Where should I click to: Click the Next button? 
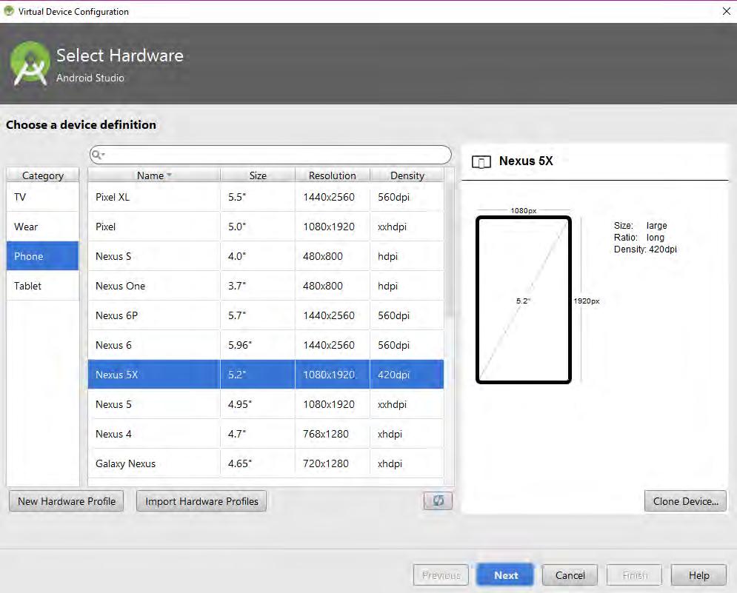(505, 575)
